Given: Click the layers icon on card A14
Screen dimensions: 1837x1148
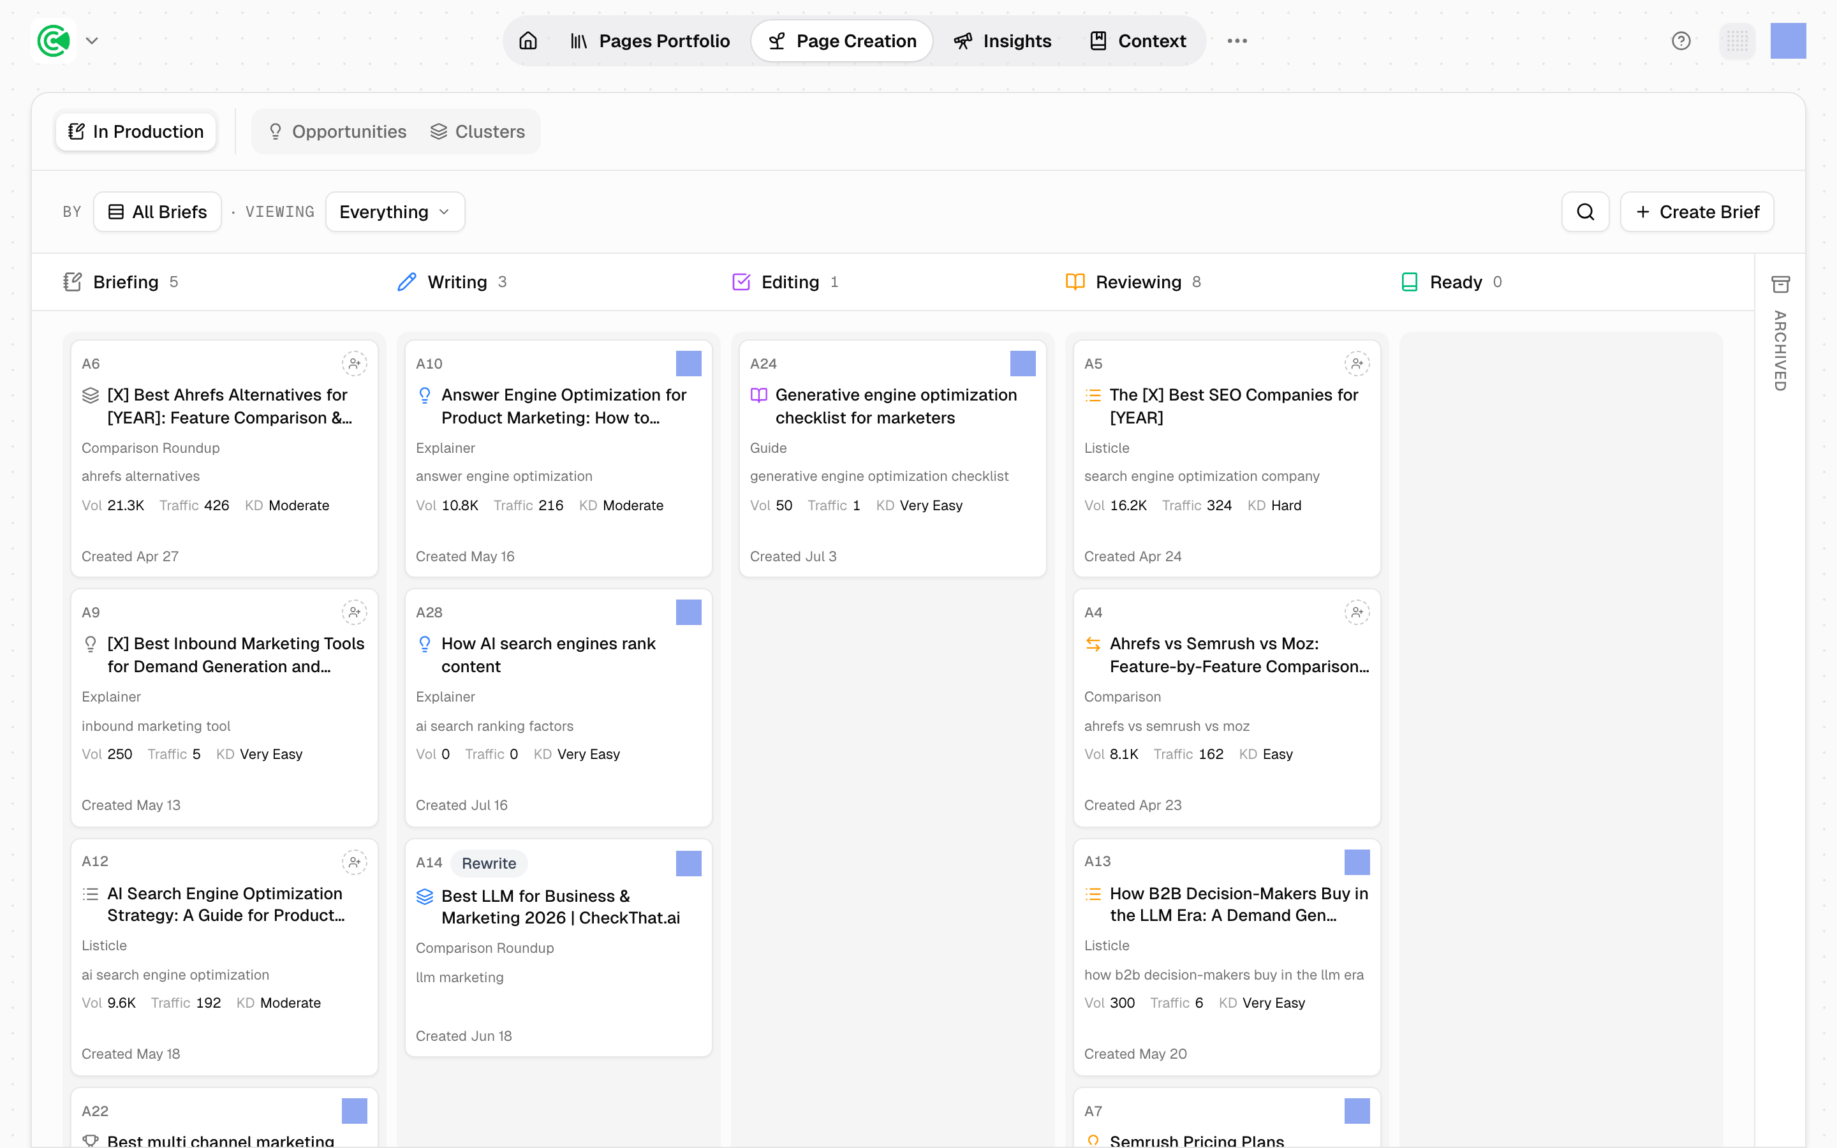Looking at the screenshot, I should (425, 897).
